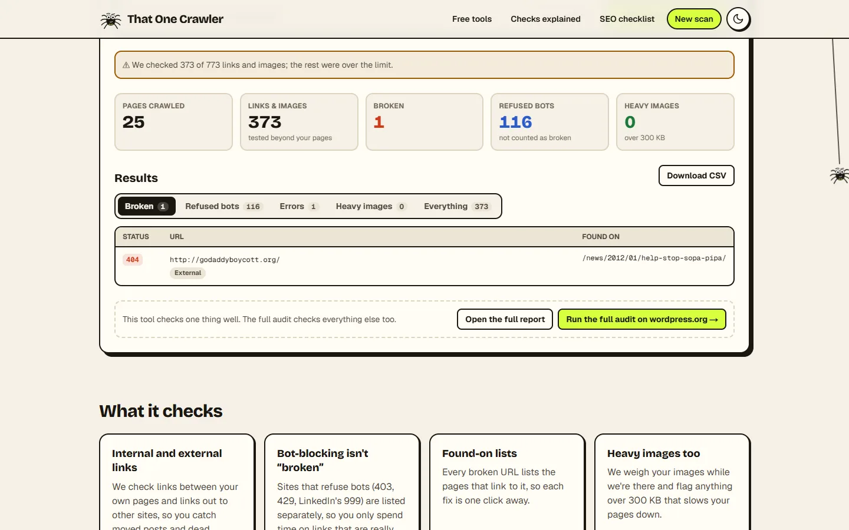Viewport: 849px width, 530px height.
Task: Click the Found-on lists card title
Action: tap(479, 453)
